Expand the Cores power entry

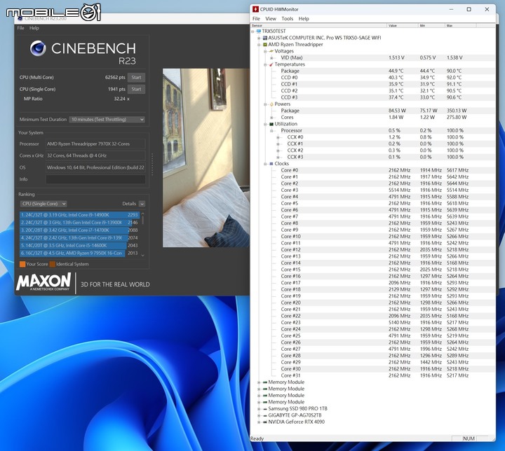tap(271, 118)
